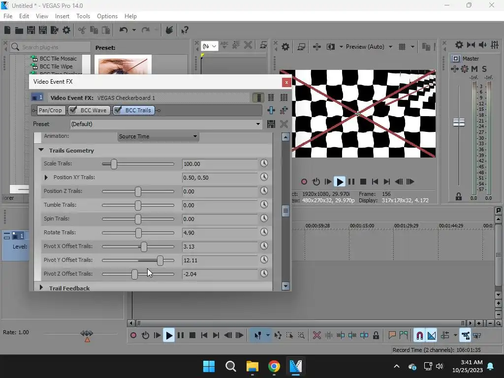The image size is (504, 378).
Task: Animate Rotate Trails with clock icon
Action: coord(264,232)
